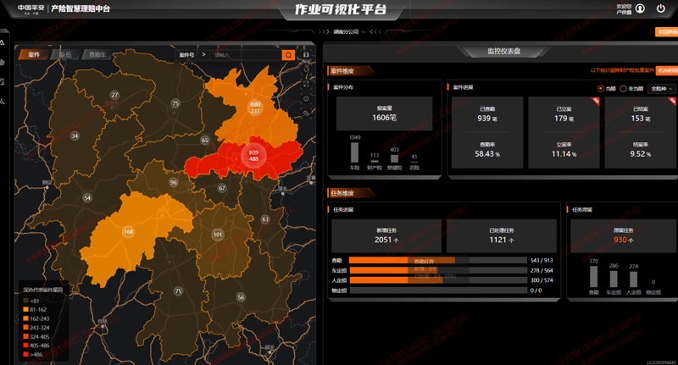Click the power logout icon

coord(661,8)
